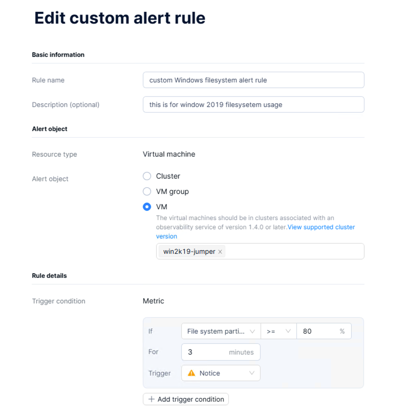Open the Notice severity dropdown
This screenshot has width=407, height=415.
point(221,373)
